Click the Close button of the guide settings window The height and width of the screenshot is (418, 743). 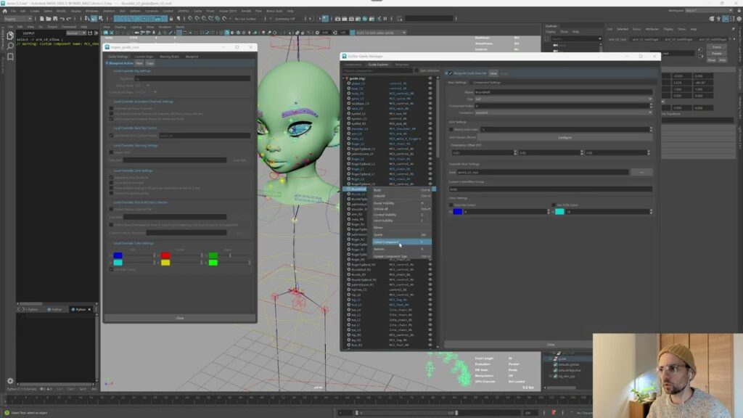[181, 318]
